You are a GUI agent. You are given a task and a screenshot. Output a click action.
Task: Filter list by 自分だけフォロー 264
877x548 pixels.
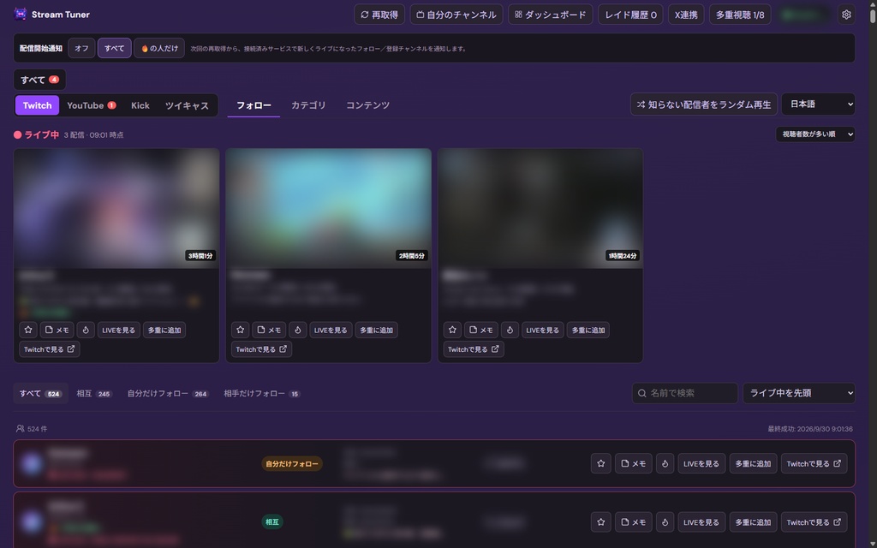point(168,393)
